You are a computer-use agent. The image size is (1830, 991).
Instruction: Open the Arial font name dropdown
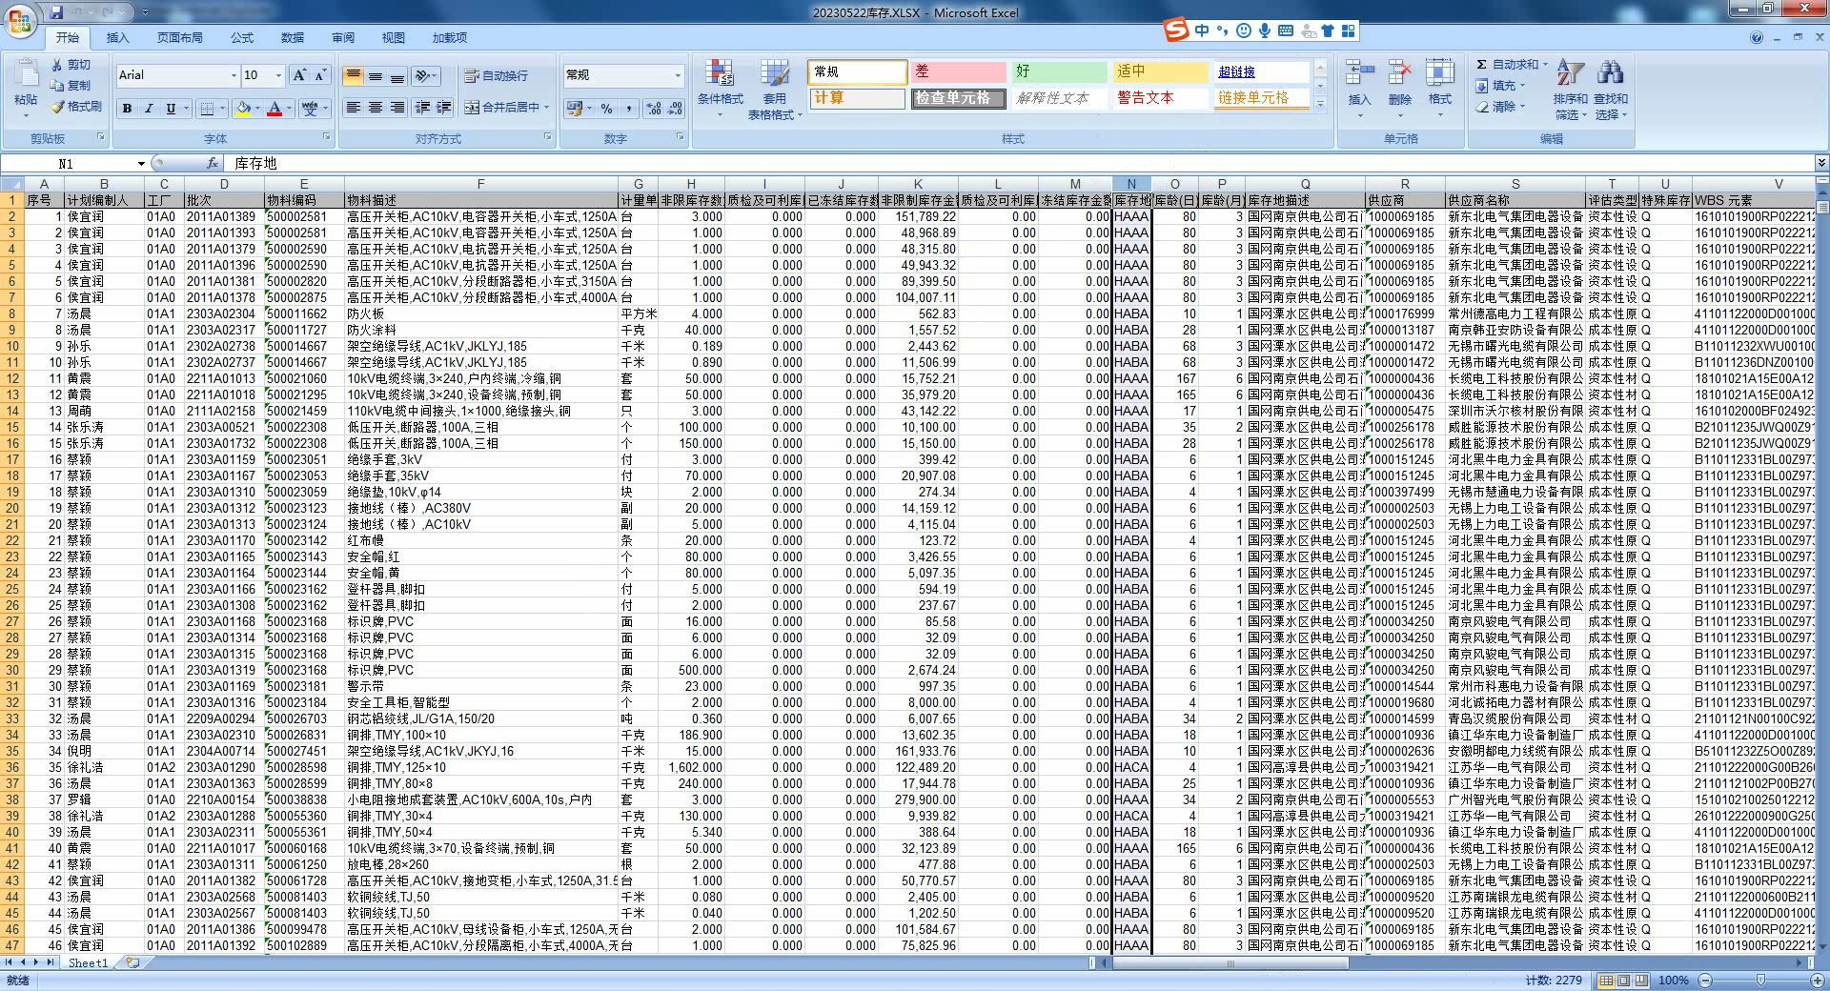click(x=234, y=75)
